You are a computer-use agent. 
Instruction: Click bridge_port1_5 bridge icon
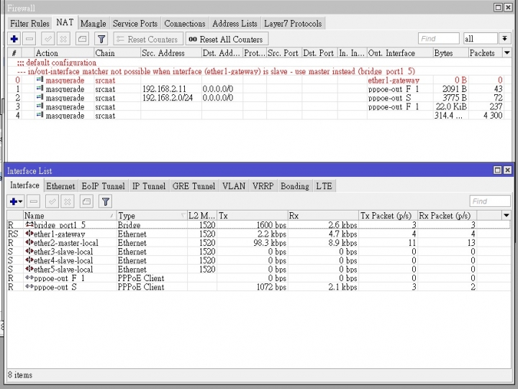pyautogui.click(x=29, y=224)
